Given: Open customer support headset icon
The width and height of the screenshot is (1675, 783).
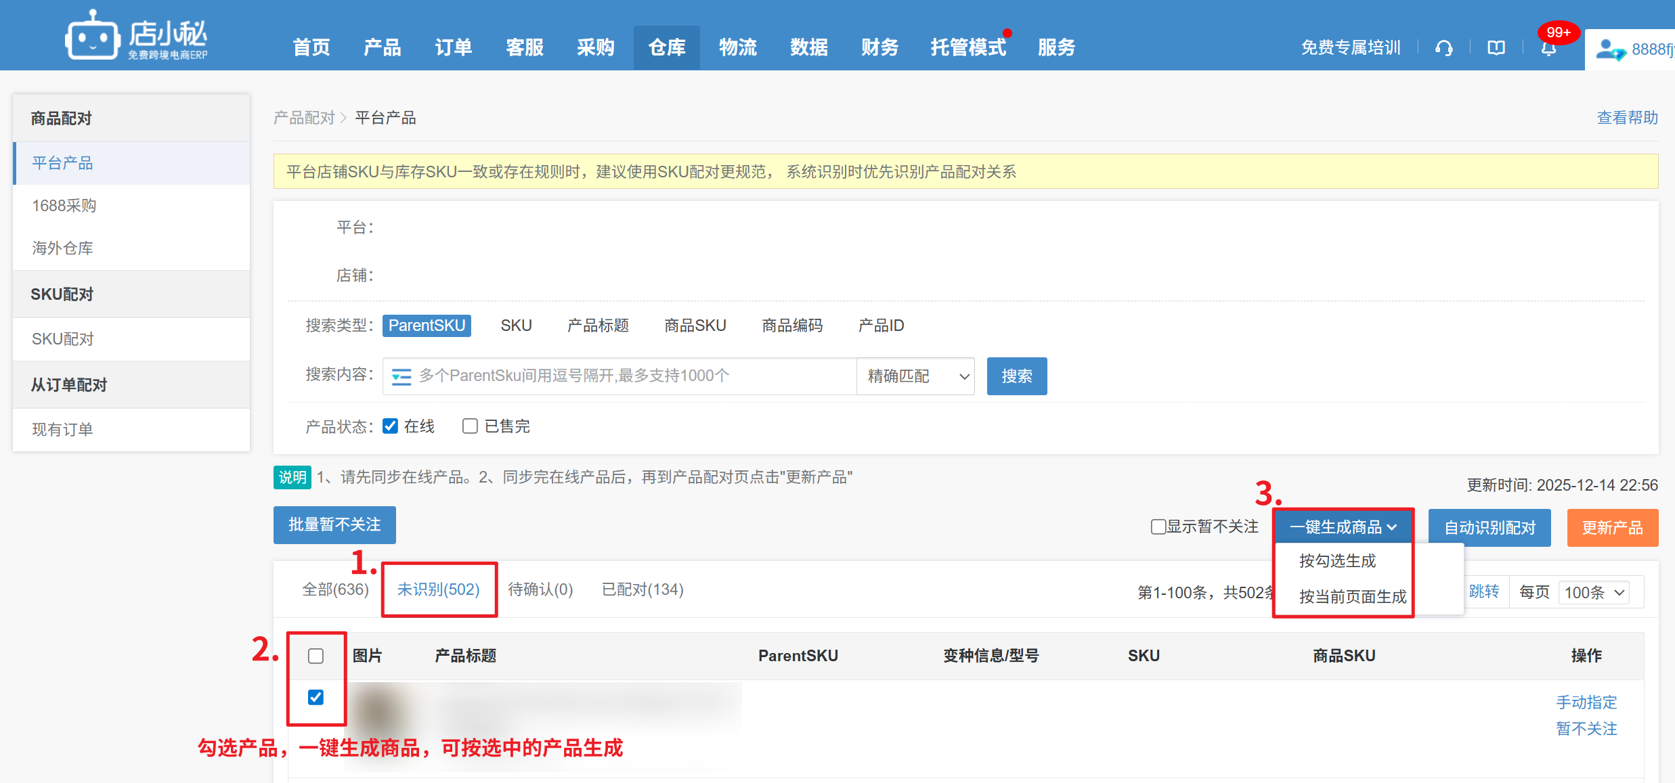Looking at the screenshot, I should pyautogui.click(x=1443, y=48).
